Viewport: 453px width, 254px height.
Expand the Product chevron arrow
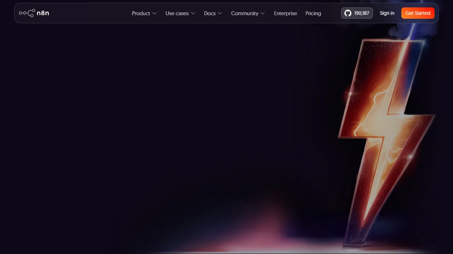154,13
